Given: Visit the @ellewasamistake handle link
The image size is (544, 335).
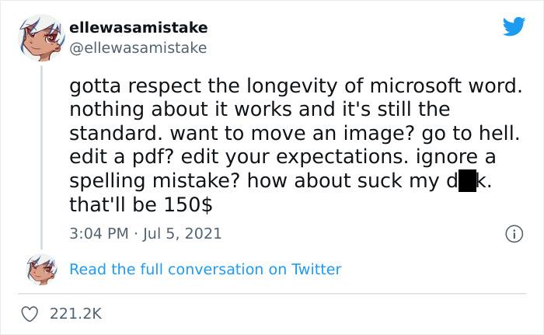Looking at the screenshot, I should [x=138, y=48].
